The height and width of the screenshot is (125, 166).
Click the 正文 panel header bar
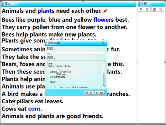pyautogui.click(x=68, y=4)
